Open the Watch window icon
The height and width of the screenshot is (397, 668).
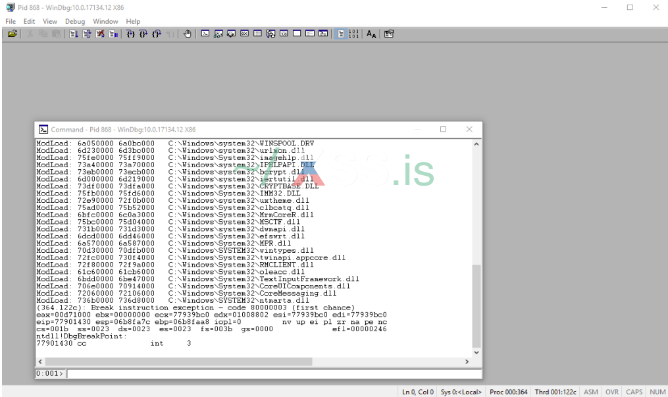[x=218, y=34]
